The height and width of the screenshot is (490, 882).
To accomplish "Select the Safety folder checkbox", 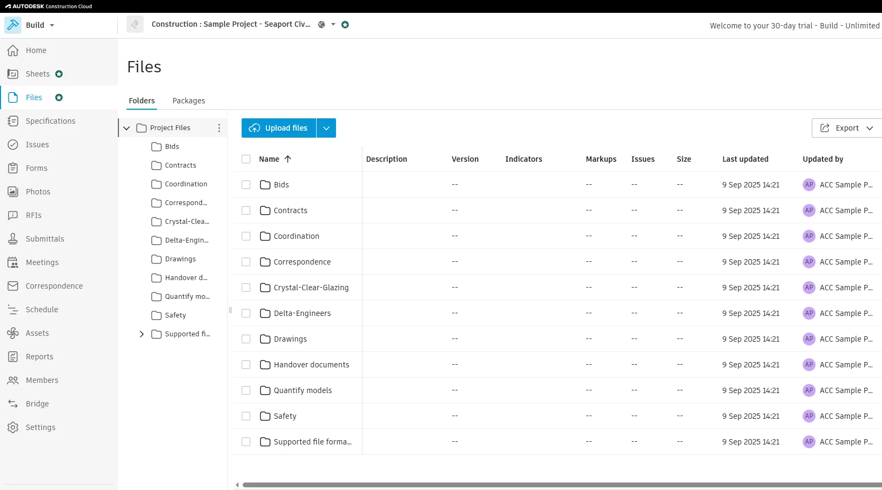I will pyautogui.click(x=246, y=416).
